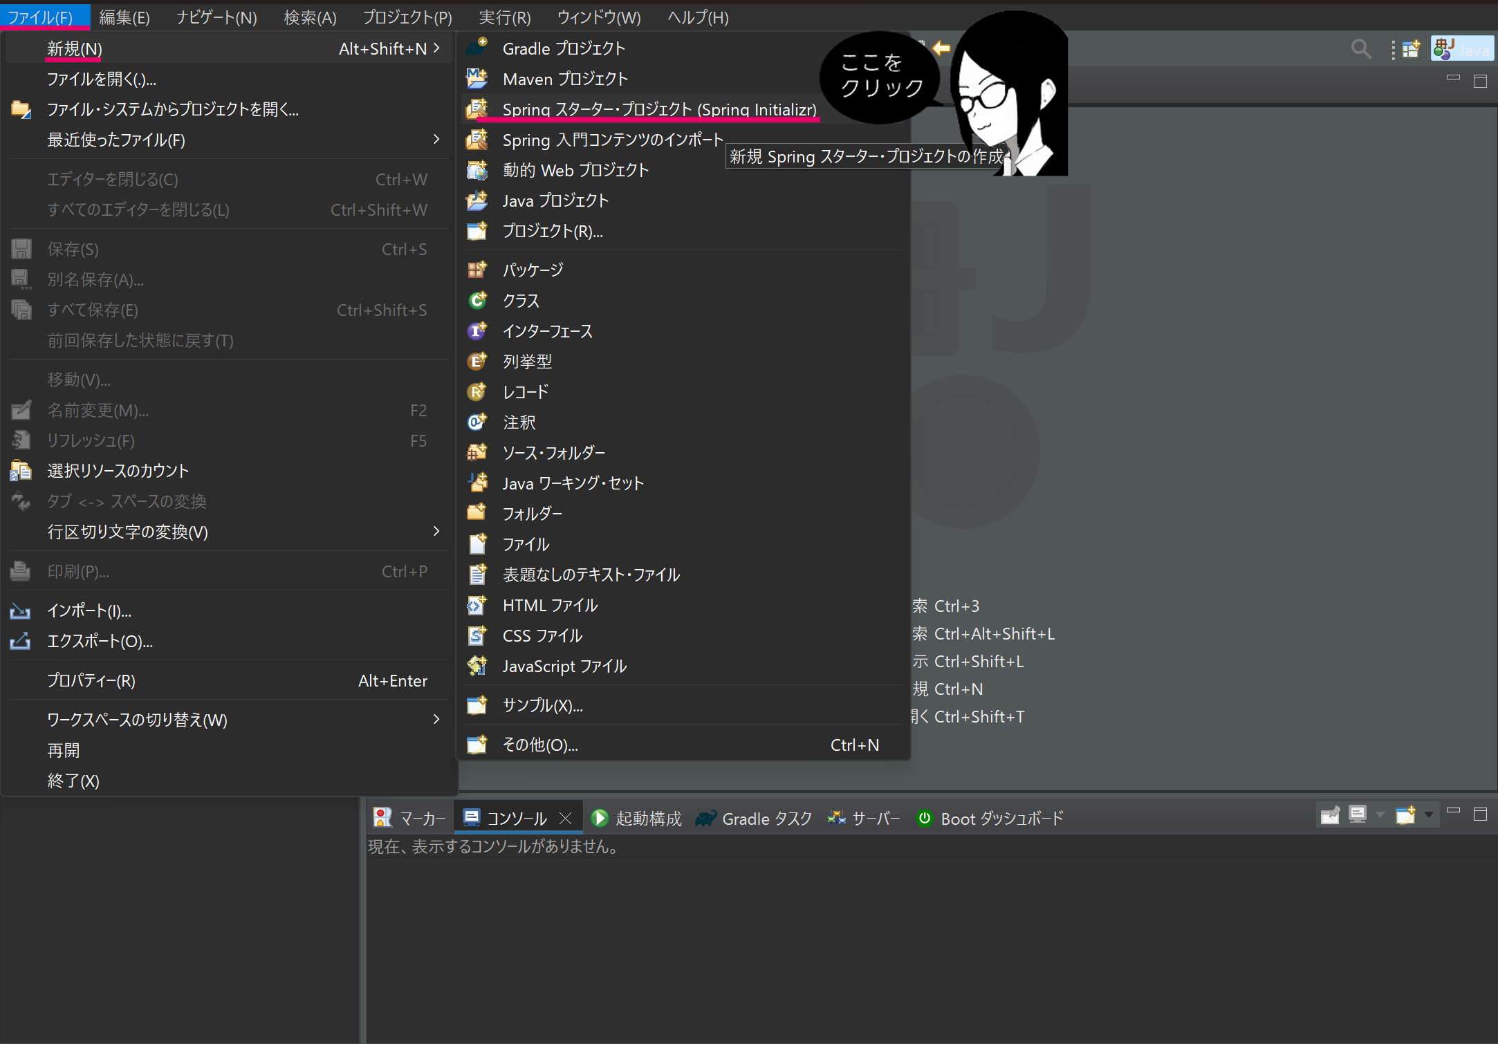Open the 編集 menu
This screenshot has width=1498, height=1044.
(x=124, y=17)
